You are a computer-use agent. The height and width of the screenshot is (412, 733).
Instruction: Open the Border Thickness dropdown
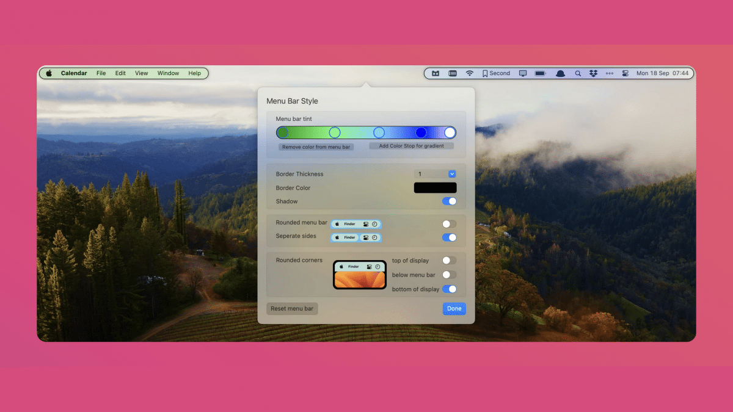point(452,174)
